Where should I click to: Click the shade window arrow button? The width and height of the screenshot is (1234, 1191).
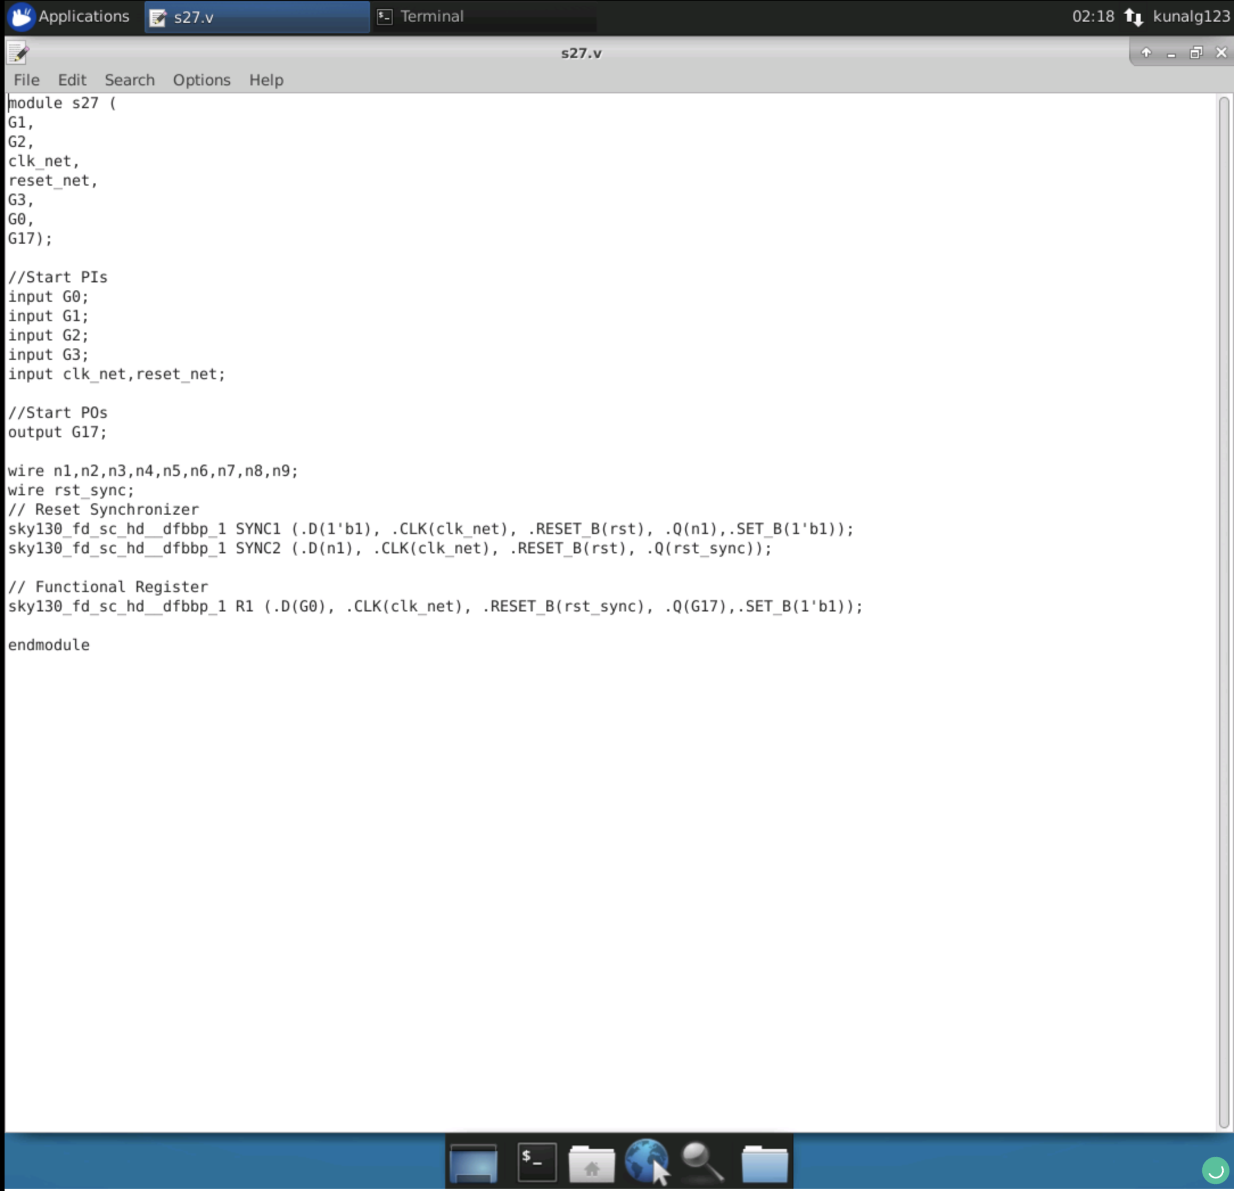pyautogui.click(x=1145, y=54)
